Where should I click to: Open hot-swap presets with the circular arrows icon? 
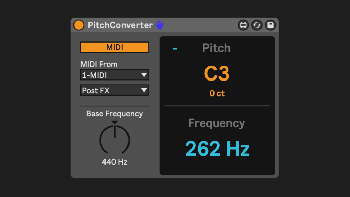click(257, 25)
